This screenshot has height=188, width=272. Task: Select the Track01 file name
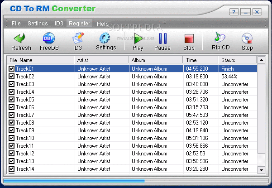25,69
